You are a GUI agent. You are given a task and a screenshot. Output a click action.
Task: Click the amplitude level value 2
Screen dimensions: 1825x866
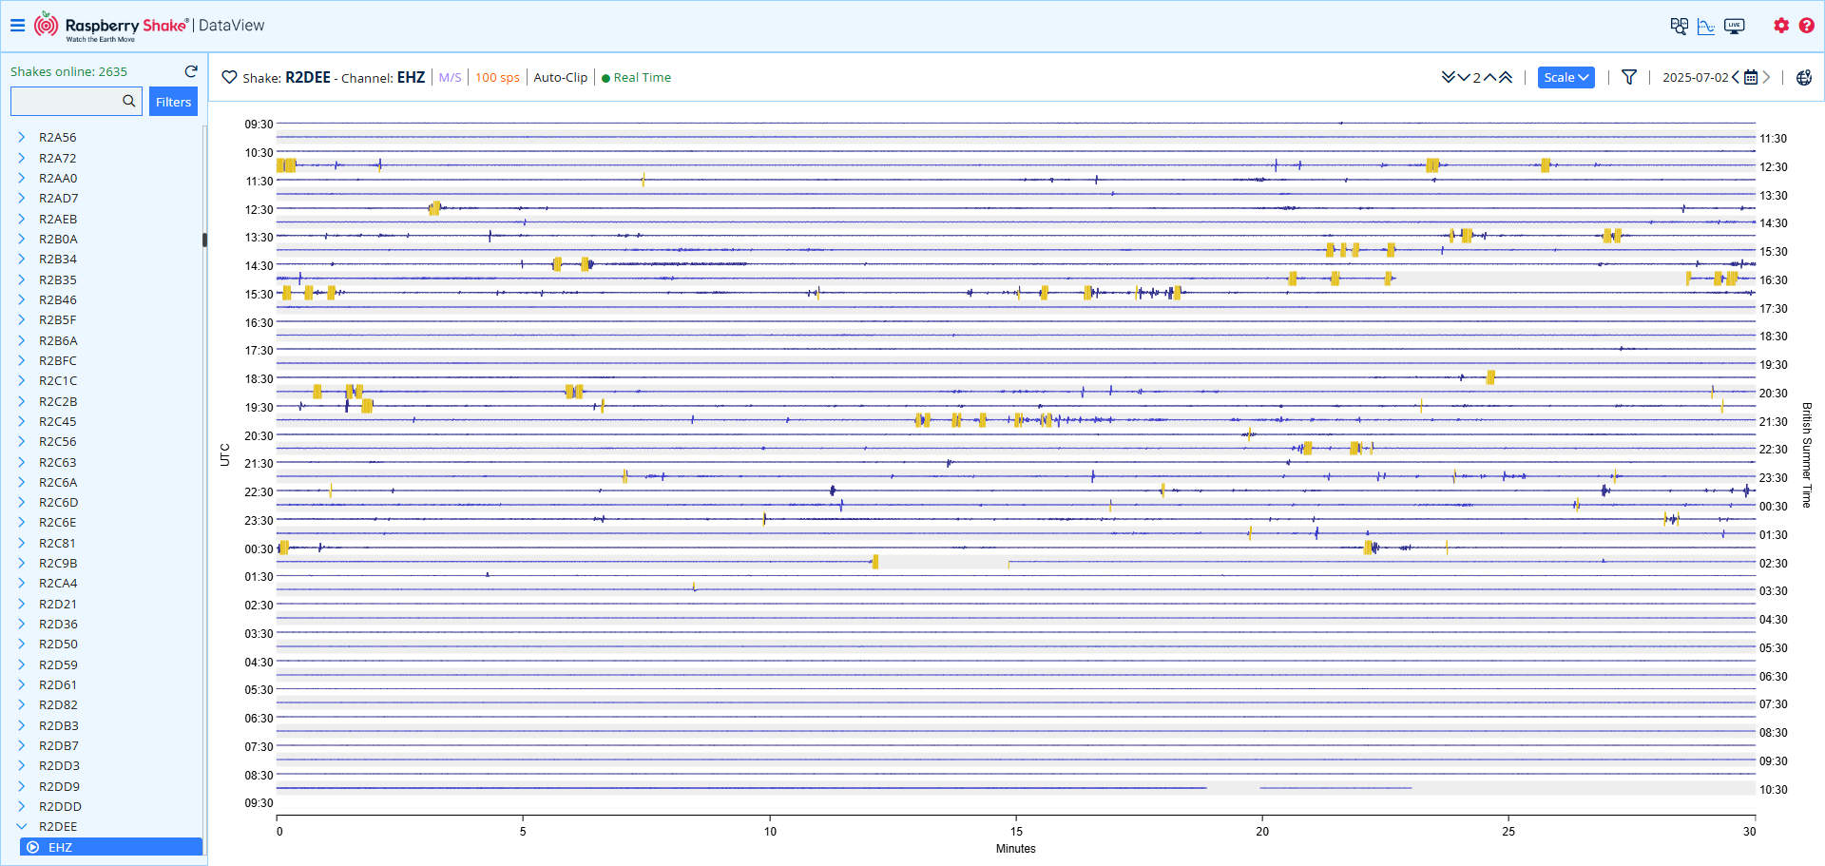(x=1476, y=78)
